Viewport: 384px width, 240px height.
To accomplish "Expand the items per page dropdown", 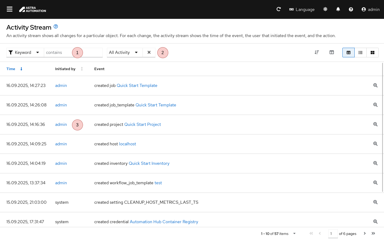I will tap(294, 234).
